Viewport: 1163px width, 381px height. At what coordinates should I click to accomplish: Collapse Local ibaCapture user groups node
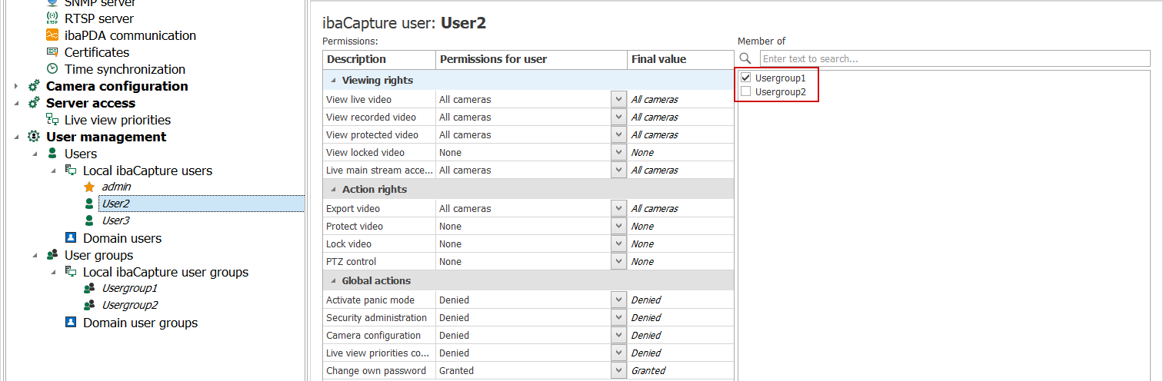(x=53, y=272)
